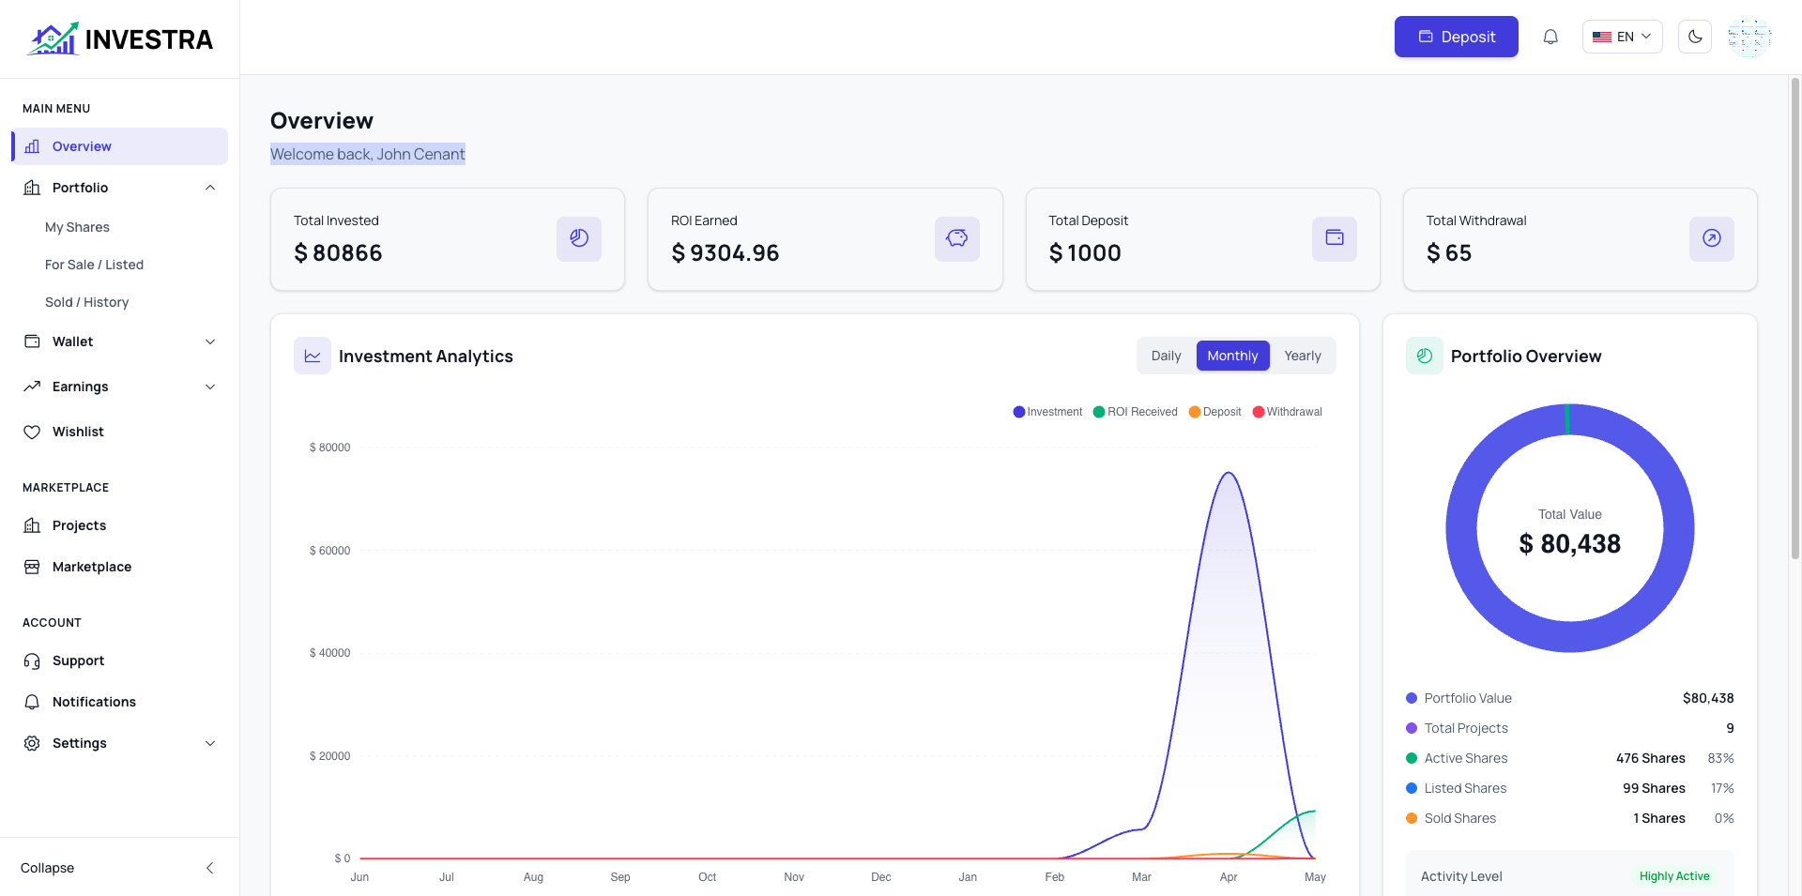Image resolution: width=1802 pixels, height=896 pixels.
Task: Click the Portfolio Overview pie icon
Action: 1425,356
